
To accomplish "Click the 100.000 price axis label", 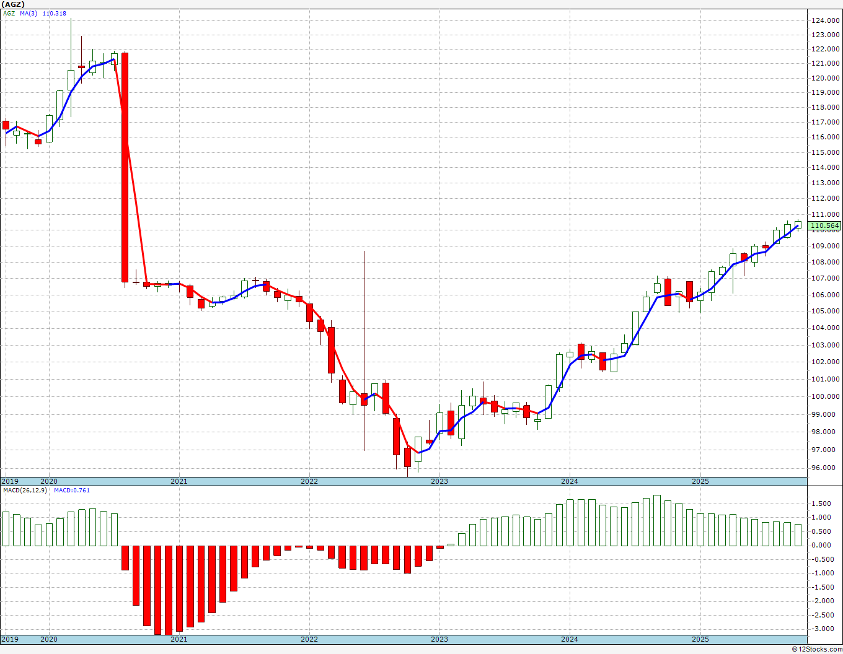I will pos(826,397).
